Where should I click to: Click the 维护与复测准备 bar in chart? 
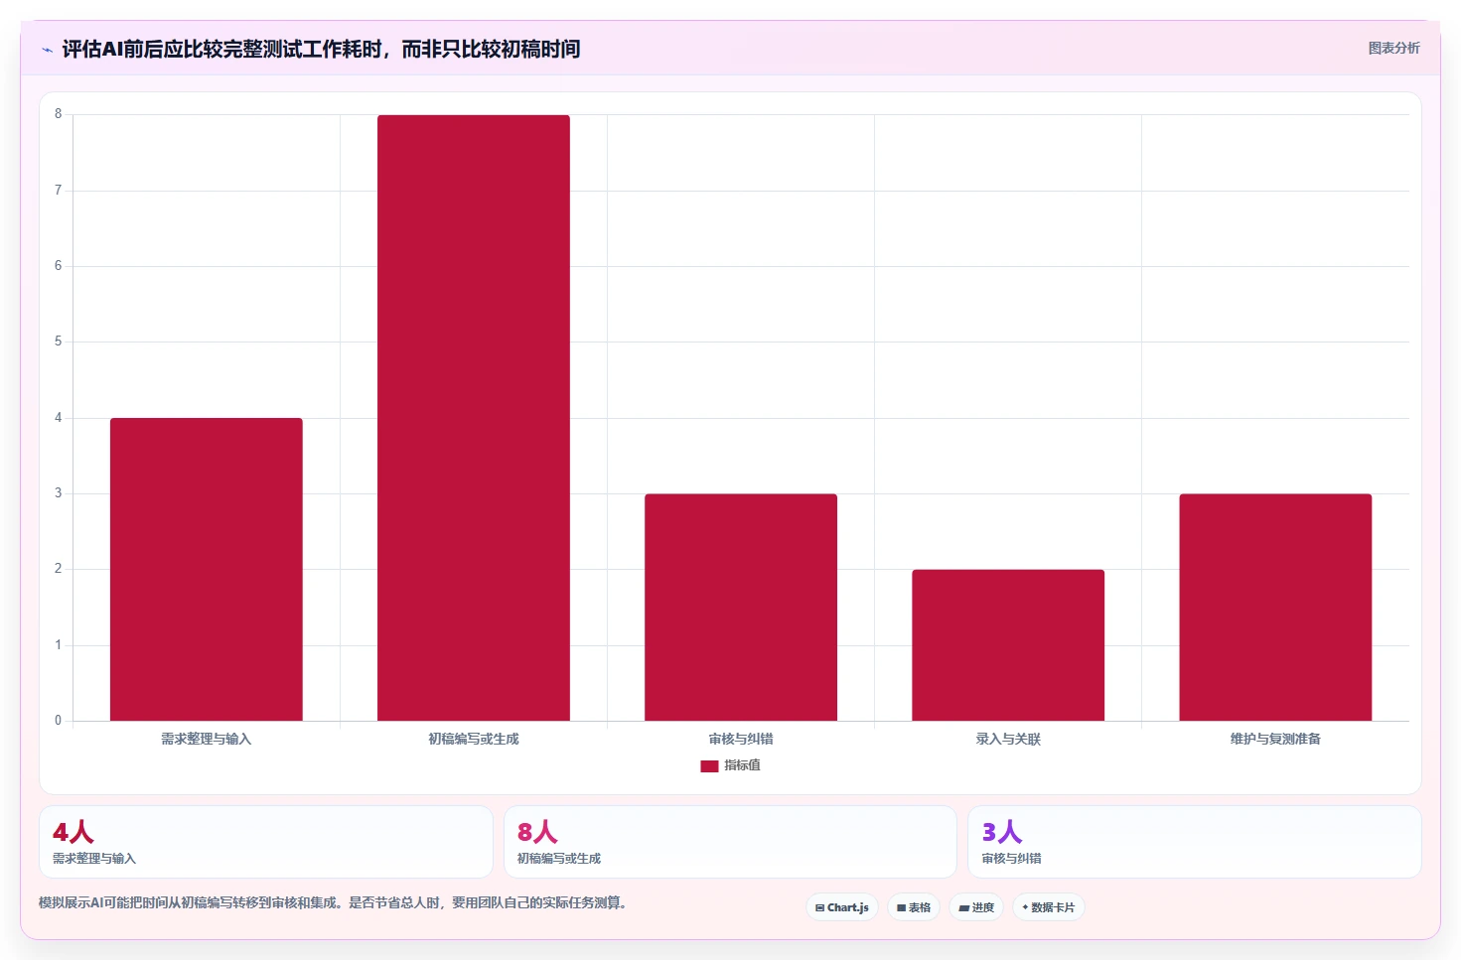1275,607
